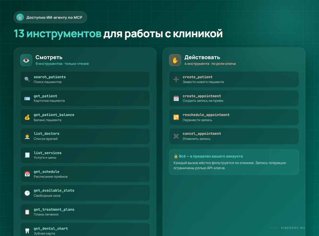Click the Смотреть section heading
319x236 pixels.
click(x=49, y=57)
